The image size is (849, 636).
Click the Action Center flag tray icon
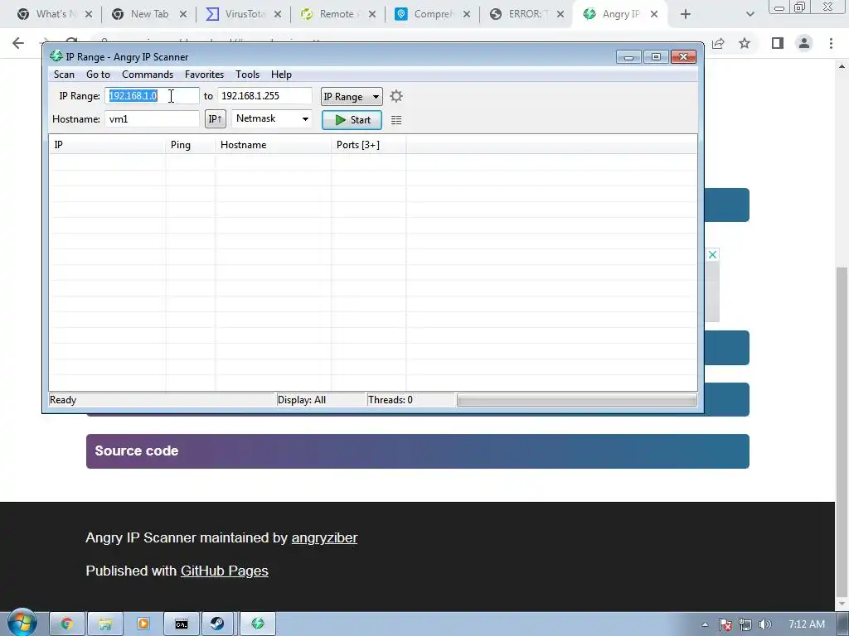tap(725, 624)
